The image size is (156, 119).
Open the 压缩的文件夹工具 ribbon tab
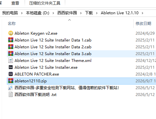click(45, 3)
